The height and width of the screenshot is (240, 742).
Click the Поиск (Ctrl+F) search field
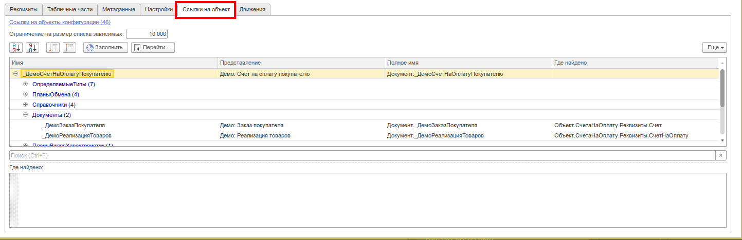click(363, 155)
